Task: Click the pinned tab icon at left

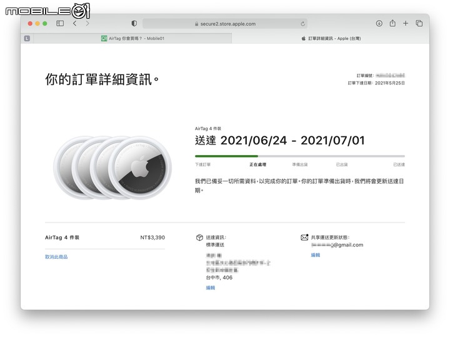Action: pyautogui.click(x=27, y=38)
